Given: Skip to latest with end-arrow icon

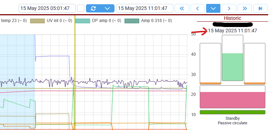Looking at the screenshot, I should pyautogui.click(x=260, y=9).
